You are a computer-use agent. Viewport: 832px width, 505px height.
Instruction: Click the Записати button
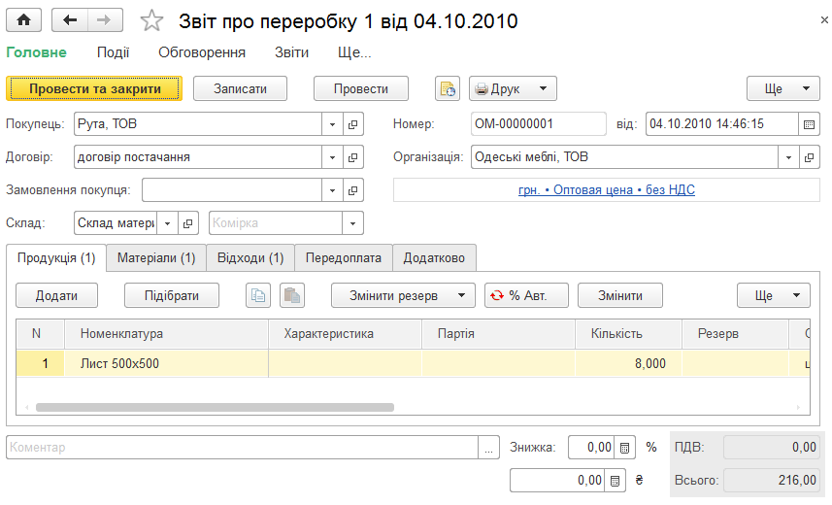pyautogui.click(x=241, y=88)
